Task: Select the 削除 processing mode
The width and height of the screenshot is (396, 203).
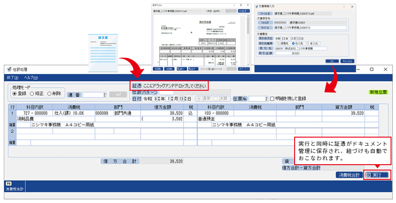Action: click(49, 93)
